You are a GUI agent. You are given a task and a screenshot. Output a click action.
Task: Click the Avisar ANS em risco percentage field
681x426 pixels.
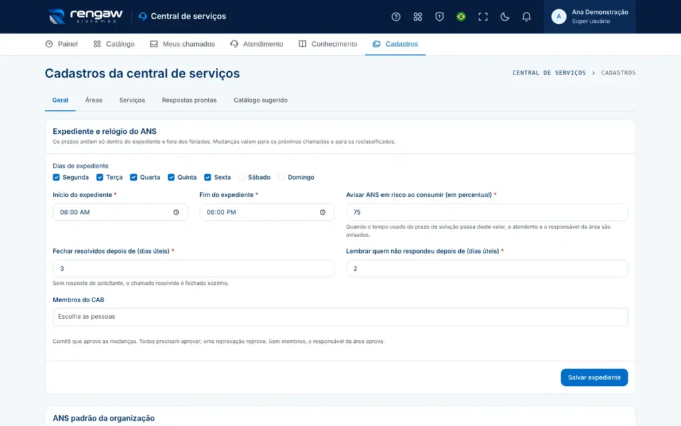pos(487,212)
